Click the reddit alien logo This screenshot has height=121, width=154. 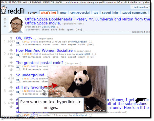tap(4, 10)
